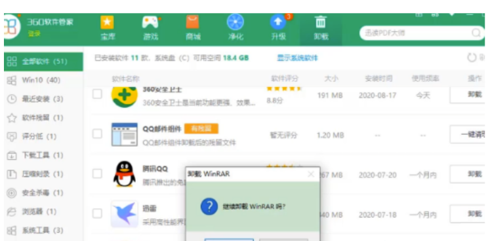Click 卸载 button for 360安全卫士
Screen dimensions: 492x241
[468, 95]
